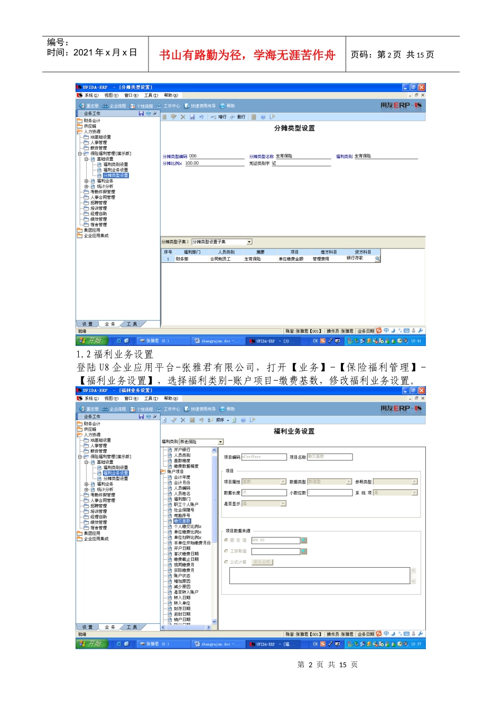Open 视图(V) menu in 福利业务设置 window

tap(111, 399)
